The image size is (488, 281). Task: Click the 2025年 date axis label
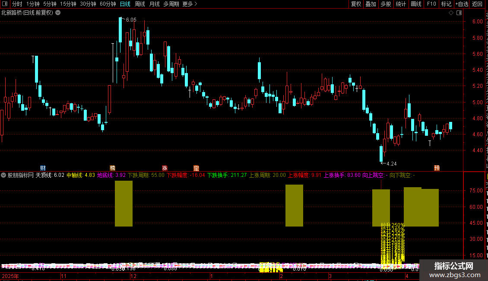click(10, 276)
